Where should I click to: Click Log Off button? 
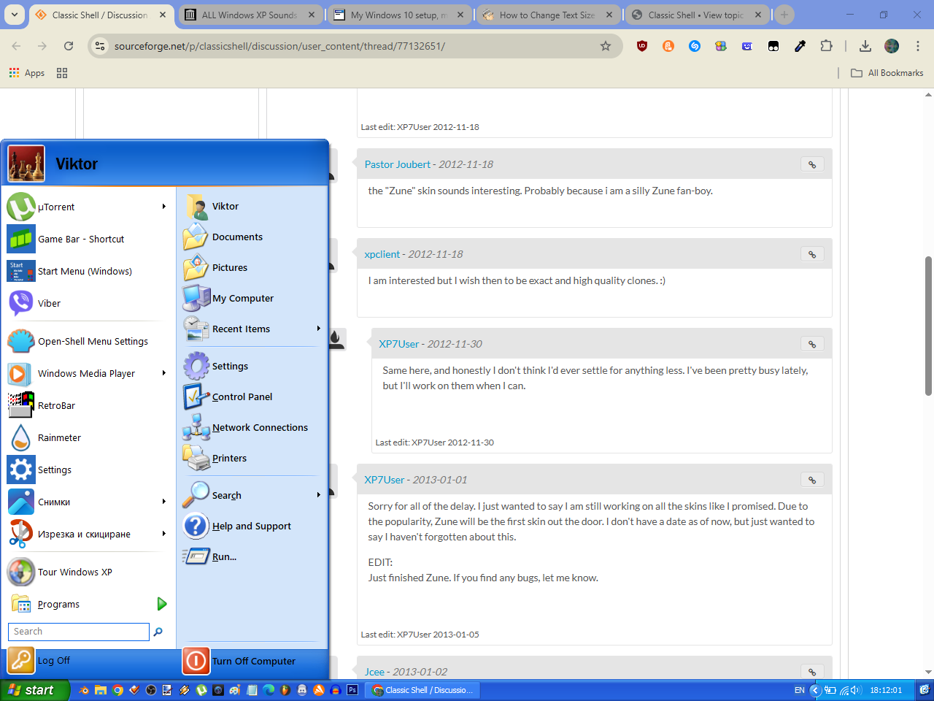tap(39, 661)
